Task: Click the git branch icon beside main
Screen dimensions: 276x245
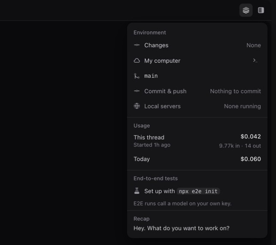Action: tap(137, 76)
